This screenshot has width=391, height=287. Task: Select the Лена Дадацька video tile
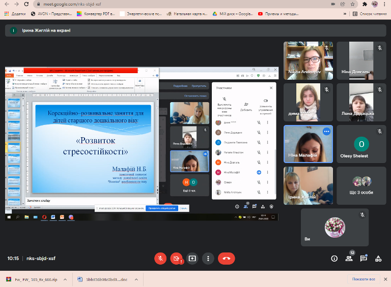point(361,102)
